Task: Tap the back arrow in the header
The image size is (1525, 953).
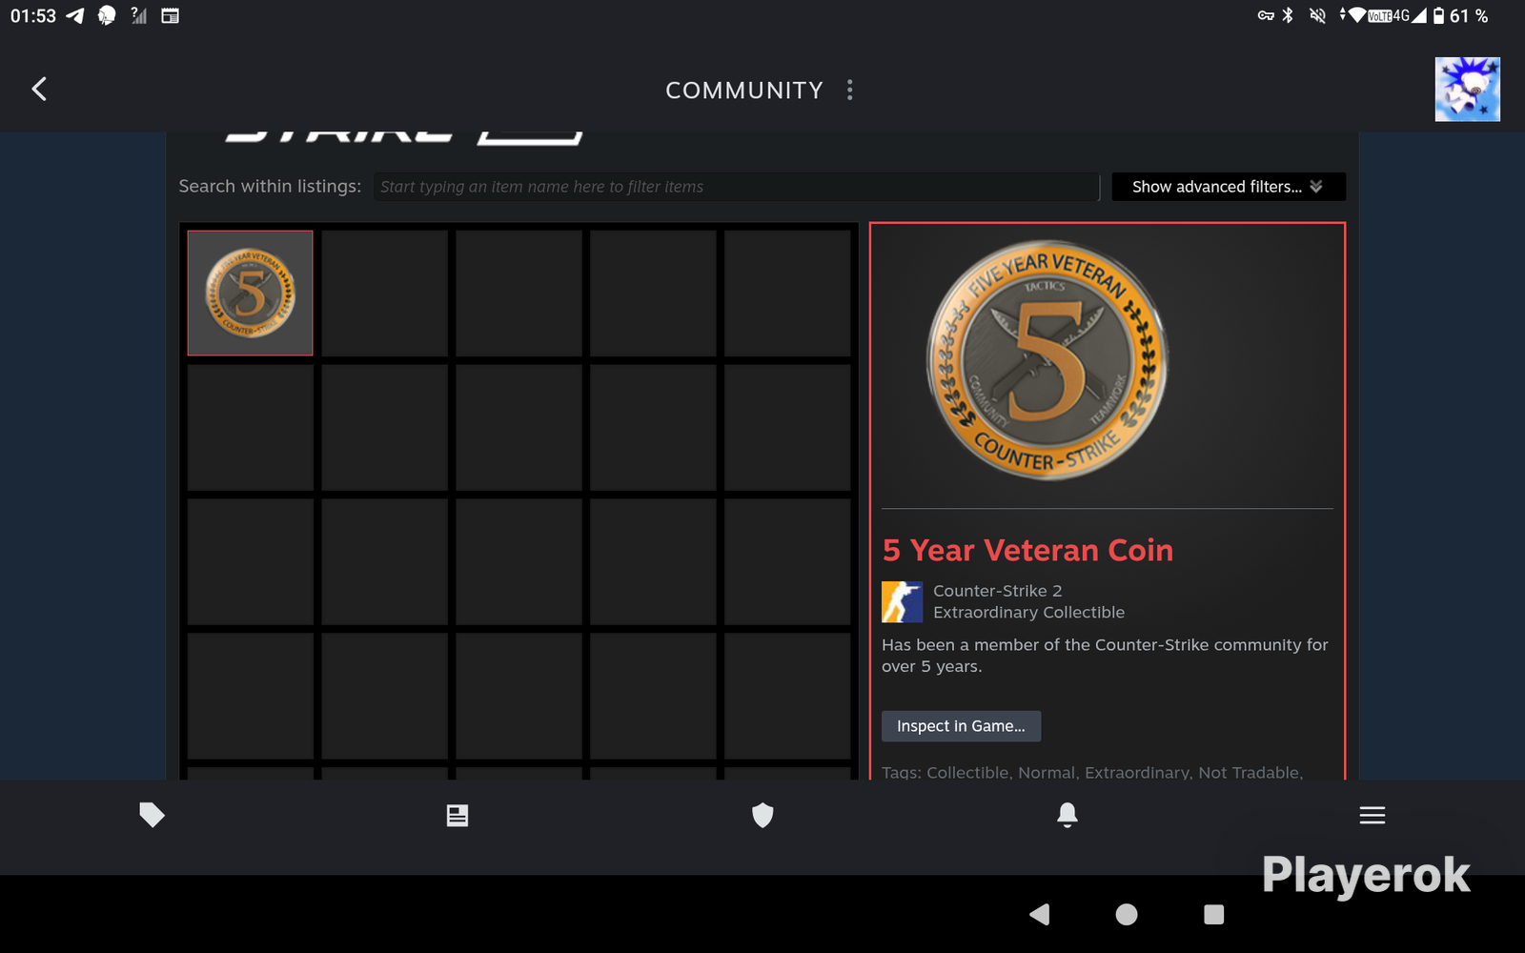Action: pos(39,90)
